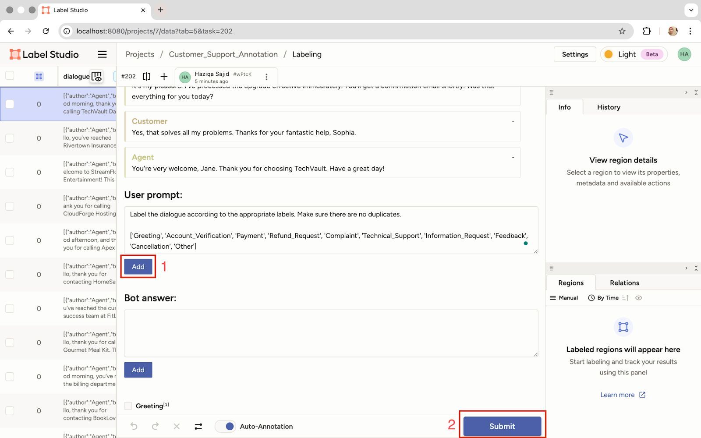Image resolution: width=701 pixels, height=438 pixels.
Task: Check the Greeting label checkbox
Action: pos(128,406)
